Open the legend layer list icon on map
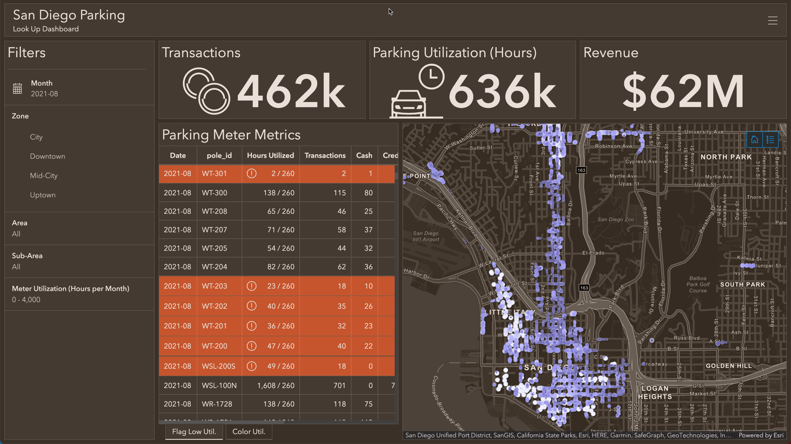The height and width of the screenshot is (444, 791). pyautogui.click(x=770, y=139)
